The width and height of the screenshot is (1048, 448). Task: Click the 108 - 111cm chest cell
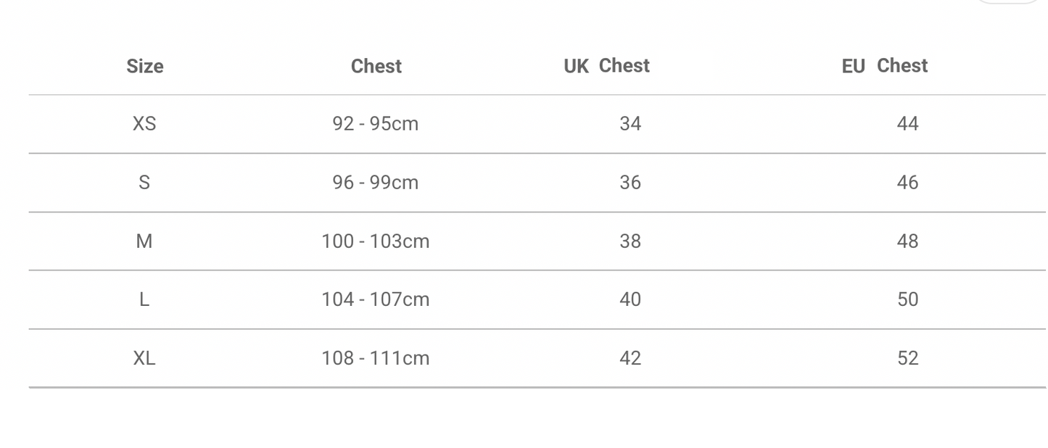(376, 358)
